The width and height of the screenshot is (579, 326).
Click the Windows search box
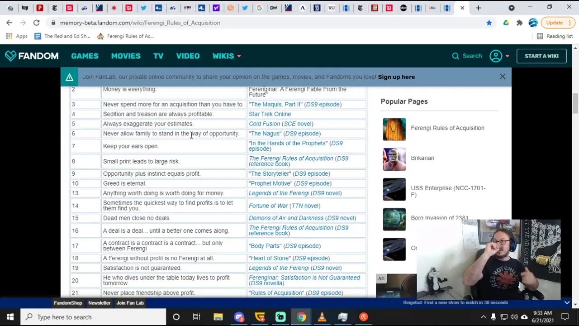tap(93, 317)
